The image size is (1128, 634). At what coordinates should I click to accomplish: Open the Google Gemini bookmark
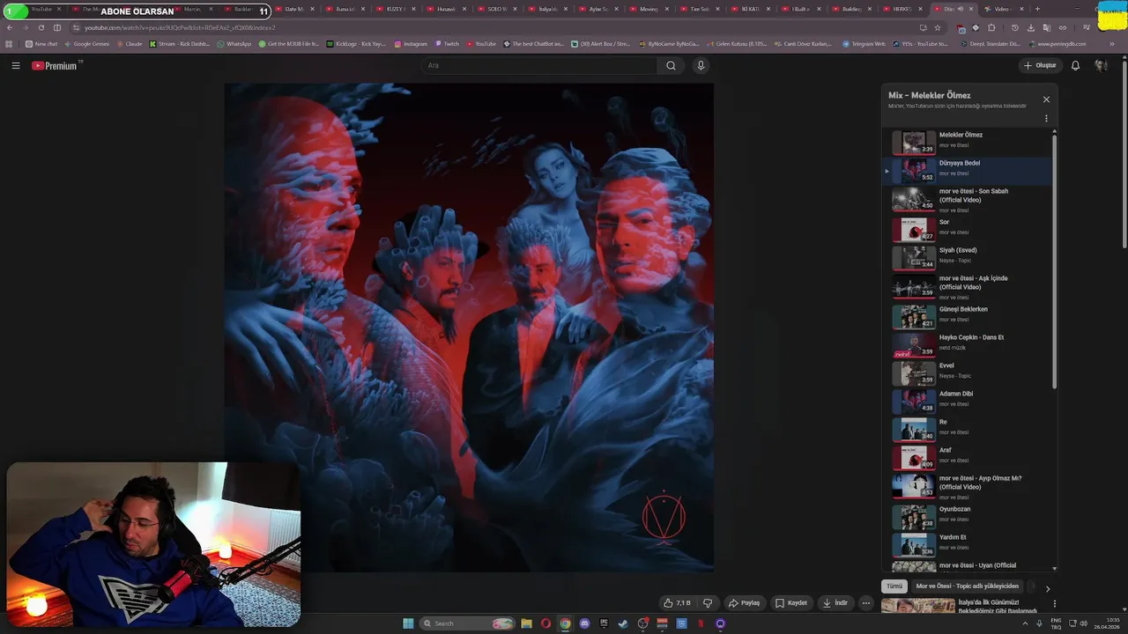click(x=86, y=43)
